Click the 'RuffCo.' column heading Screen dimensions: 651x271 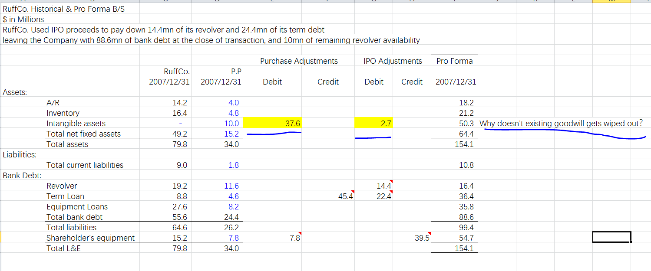[x=176, y=71]
